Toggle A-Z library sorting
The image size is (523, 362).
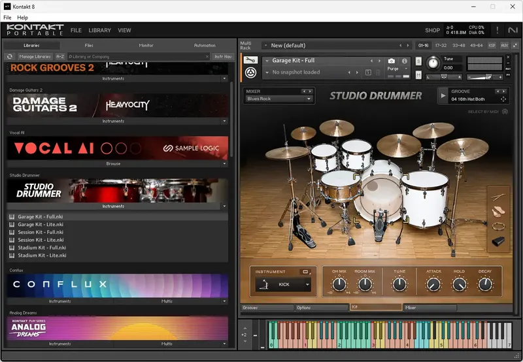[60, 57]
